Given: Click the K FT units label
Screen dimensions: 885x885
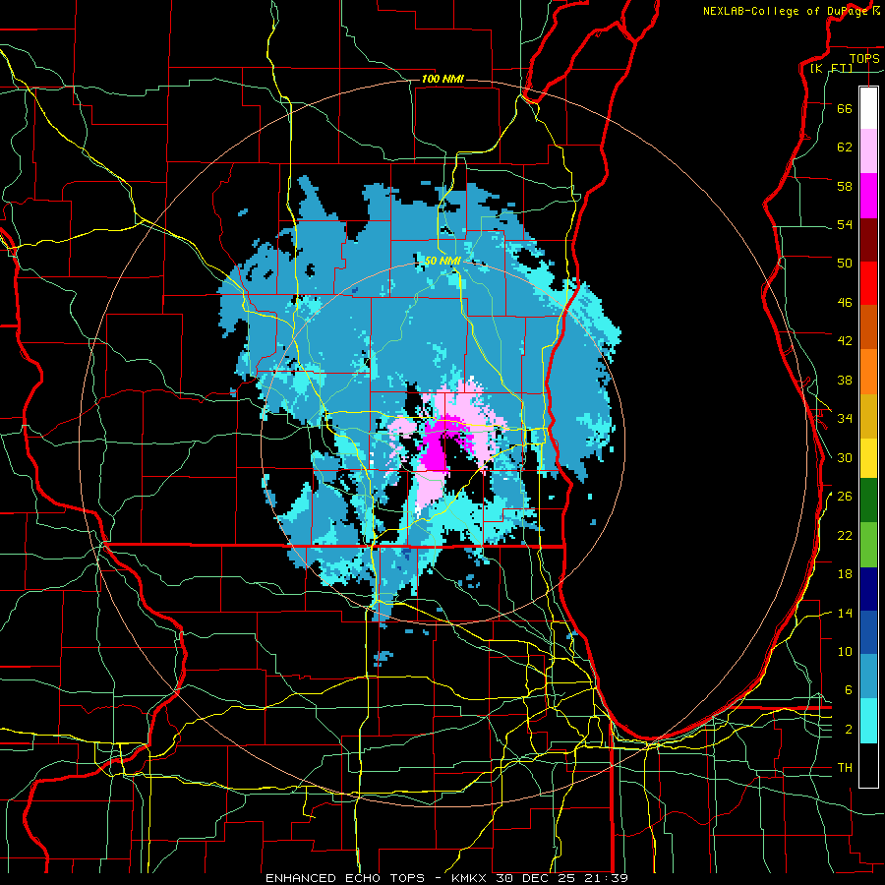Looking at the screenshot, I should 831,69.
